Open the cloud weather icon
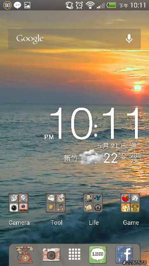149x266 pixels. [91, 157]
